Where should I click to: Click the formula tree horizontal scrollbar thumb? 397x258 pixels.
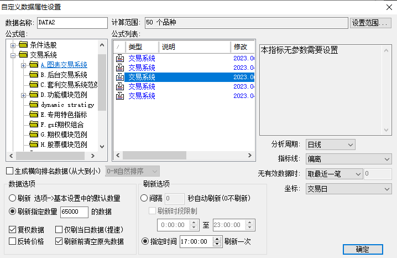pyautogui.click(x=50, y=156)
